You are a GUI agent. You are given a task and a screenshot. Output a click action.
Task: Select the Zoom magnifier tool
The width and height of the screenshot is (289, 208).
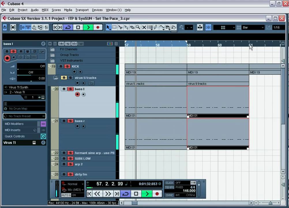138,27
